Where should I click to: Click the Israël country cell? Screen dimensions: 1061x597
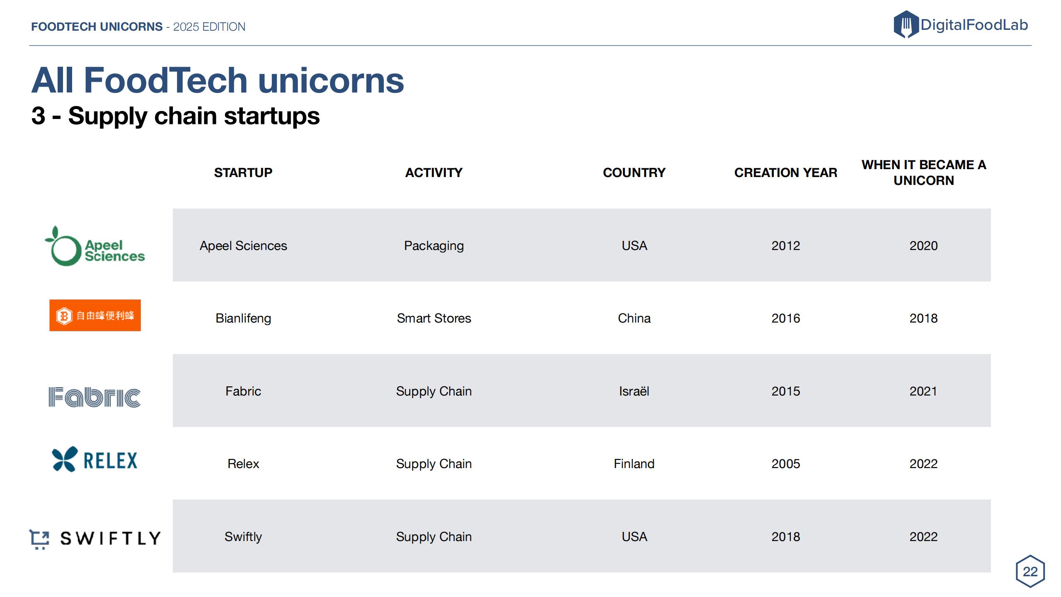coord(634,391)
